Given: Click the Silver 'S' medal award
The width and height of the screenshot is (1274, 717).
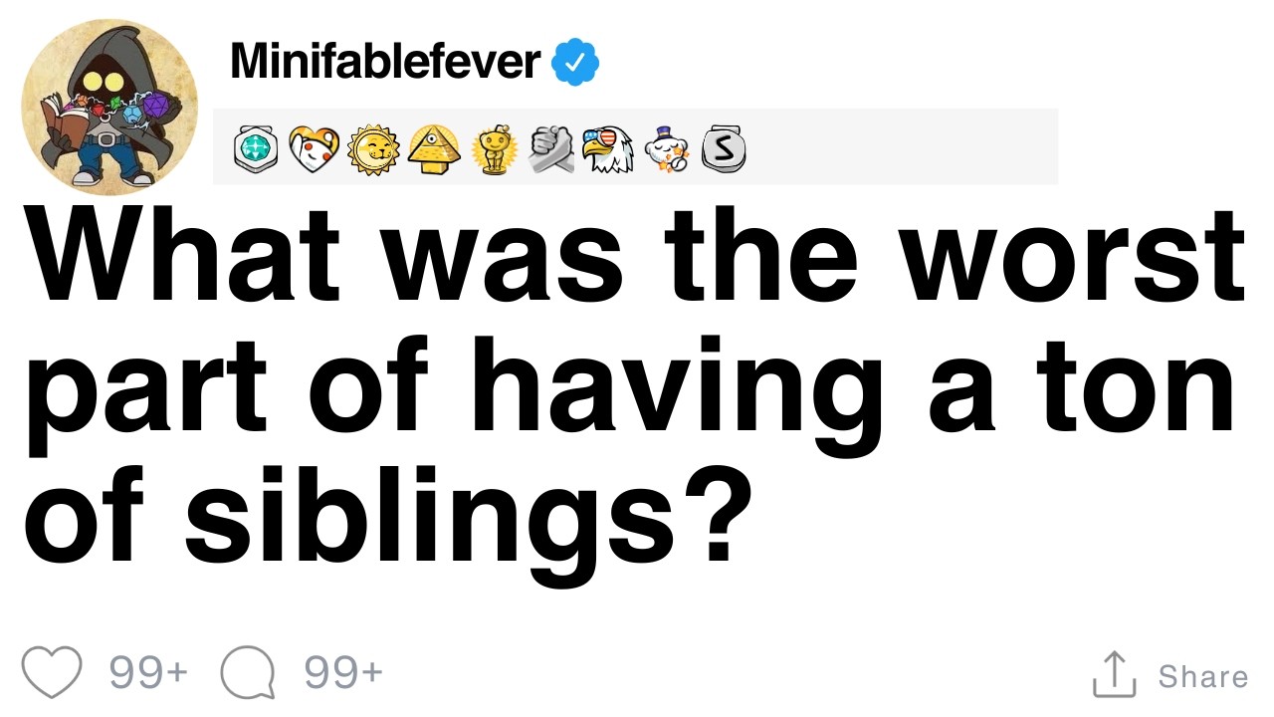Looking at the screenshot, I should (725, 149).
